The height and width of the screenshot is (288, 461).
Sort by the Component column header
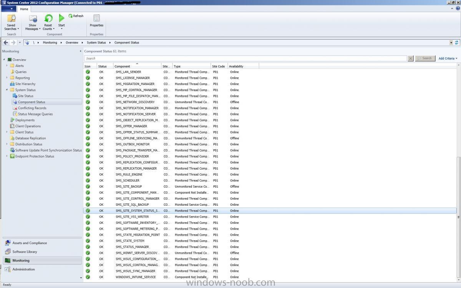click(x=138, y=66)
